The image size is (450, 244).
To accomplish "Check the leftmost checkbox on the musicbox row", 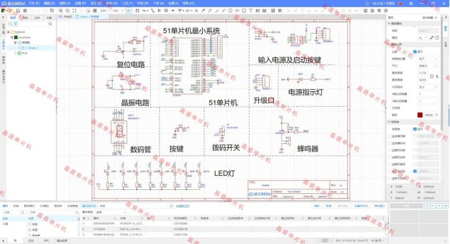I will [390, 178].
